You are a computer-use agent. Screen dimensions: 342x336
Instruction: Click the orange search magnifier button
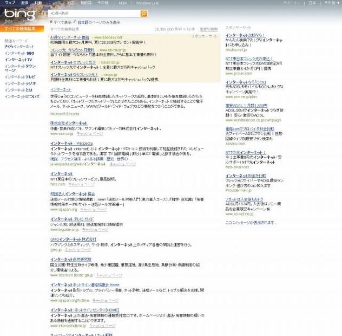[x=144, y=14]
